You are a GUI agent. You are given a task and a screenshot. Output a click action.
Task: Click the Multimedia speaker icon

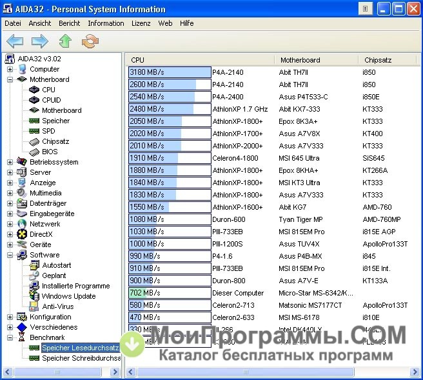click(x=21, y=193)
